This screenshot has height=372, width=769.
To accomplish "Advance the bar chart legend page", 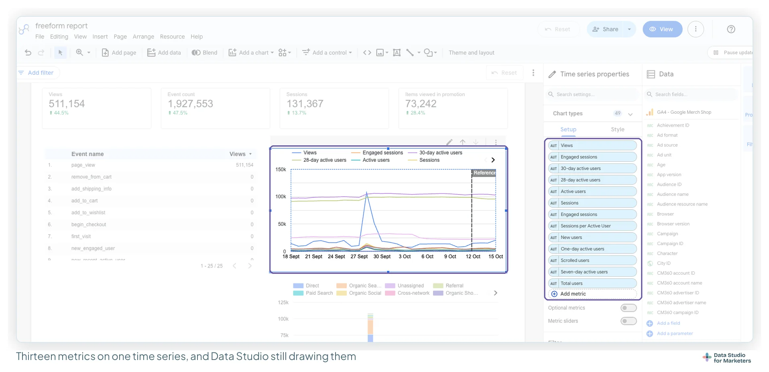I will [x=495, y=293].
